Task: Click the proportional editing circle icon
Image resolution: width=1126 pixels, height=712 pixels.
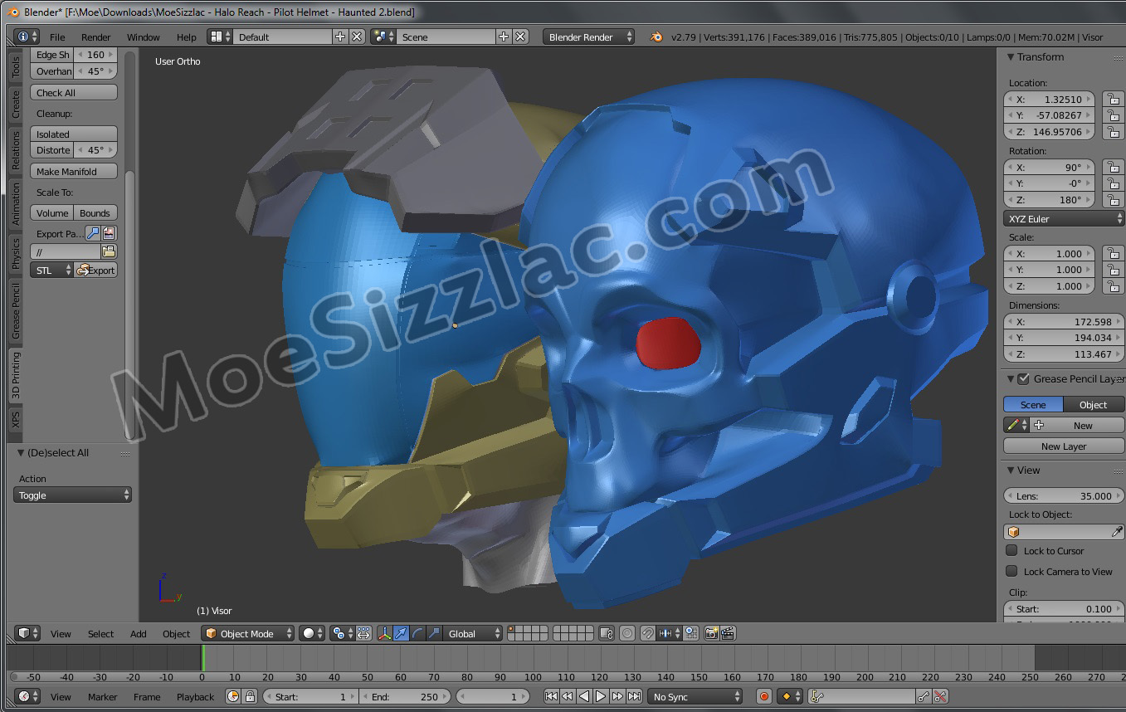Action: [x=627, y=633]
